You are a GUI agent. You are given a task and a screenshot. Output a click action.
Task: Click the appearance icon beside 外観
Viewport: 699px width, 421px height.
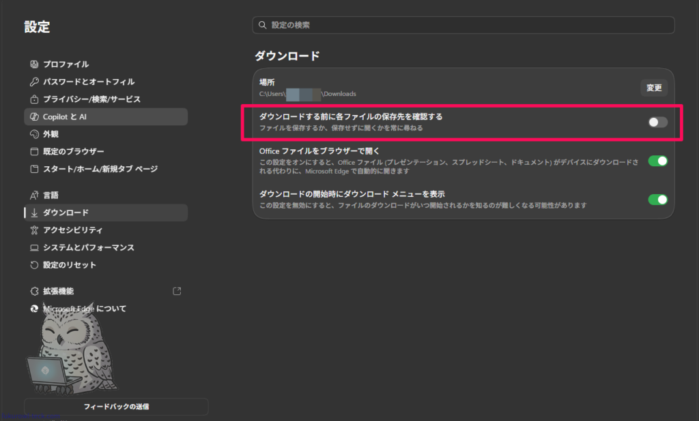pyautogui.click(x=34, y=134)
